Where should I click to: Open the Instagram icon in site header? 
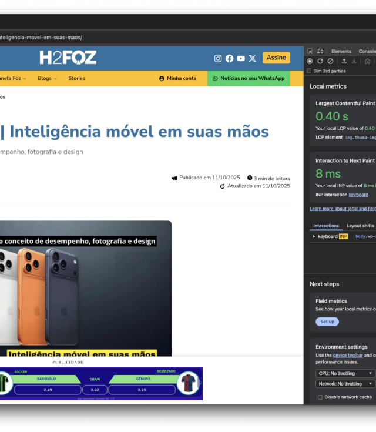click(218, 58)
